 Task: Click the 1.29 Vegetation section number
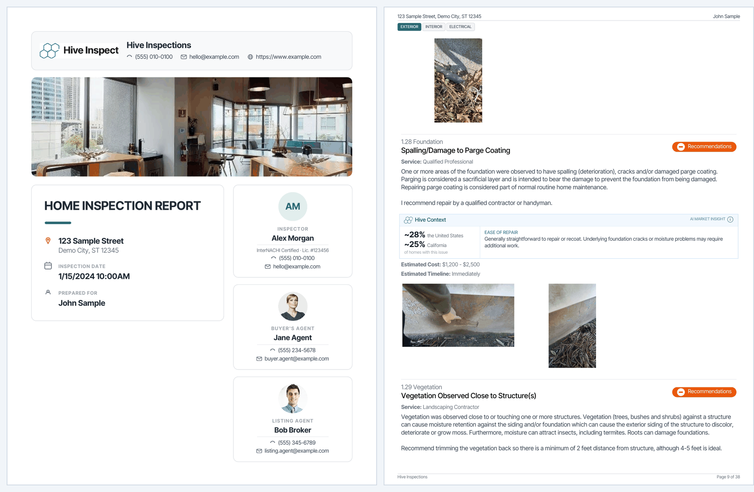pyautogui.click(x=421, y=387)
